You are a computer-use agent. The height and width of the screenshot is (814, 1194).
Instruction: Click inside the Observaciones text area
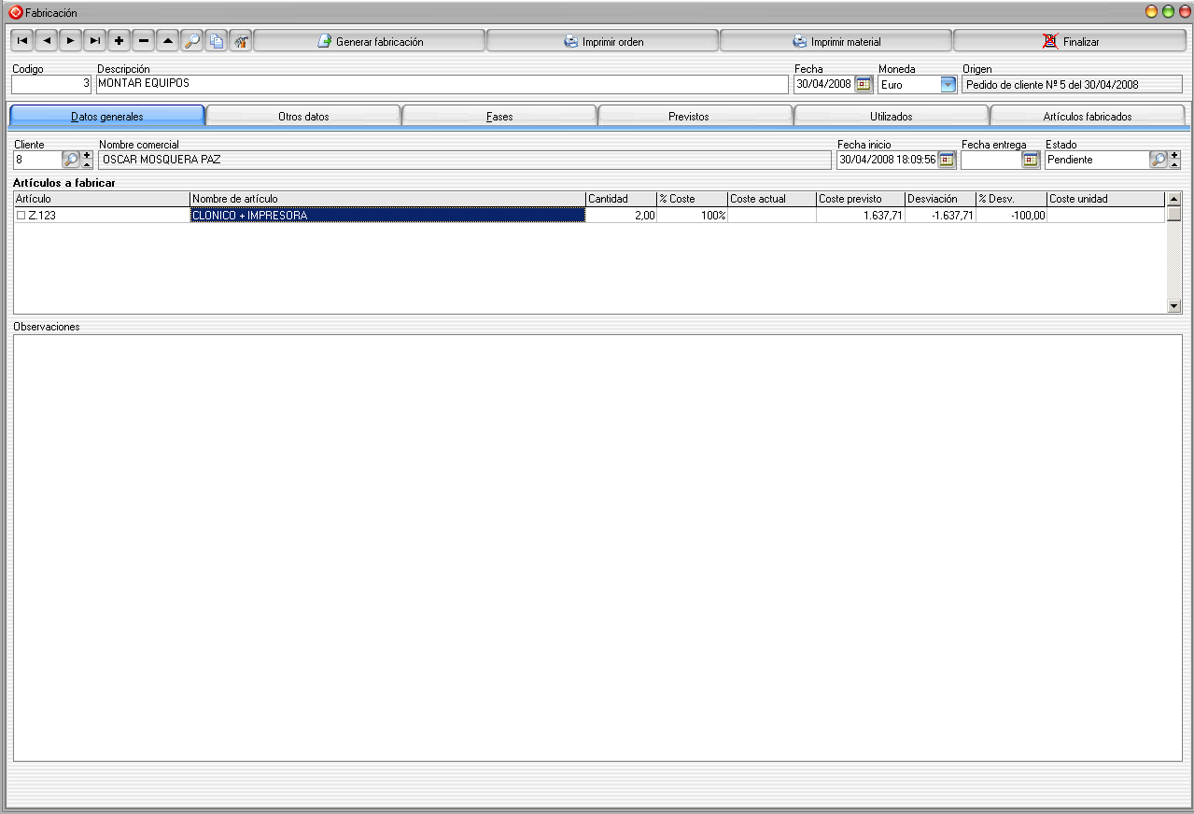point(597,547)
